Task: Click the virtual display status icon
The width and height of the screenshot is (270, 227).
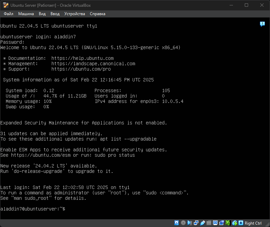Action: [215, 223]
